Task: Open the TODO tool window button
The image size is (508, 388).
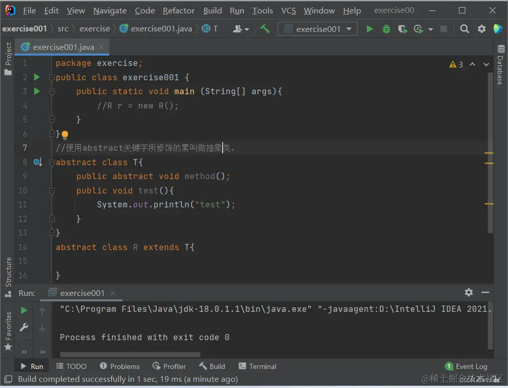Action: [x=71, y=366]
